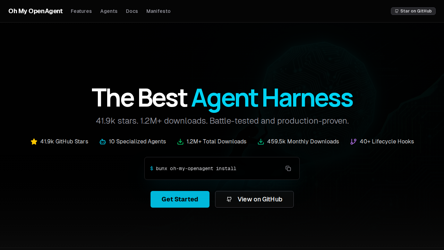Viewport: 444px width, 250px height.
Task: Click the gold star icon for GitHub Stars
Action: [x=34, y=142]
